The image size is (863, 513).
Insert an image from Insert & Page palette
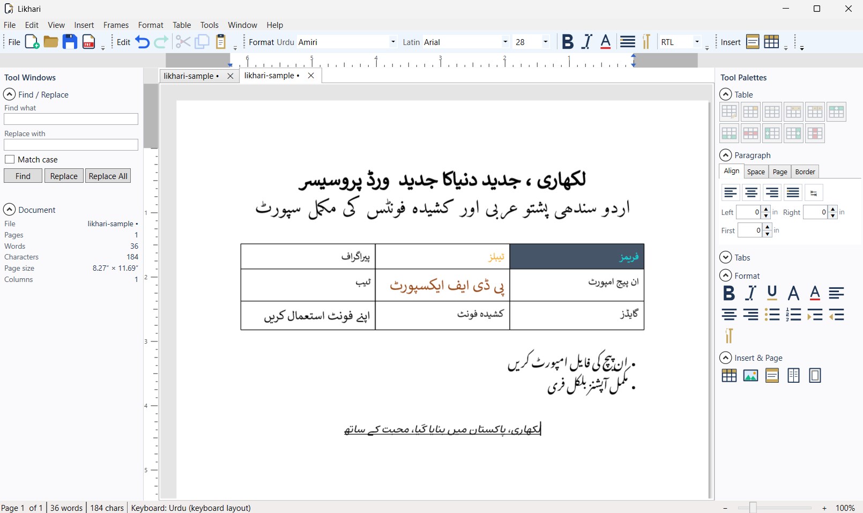coord(750,375)
